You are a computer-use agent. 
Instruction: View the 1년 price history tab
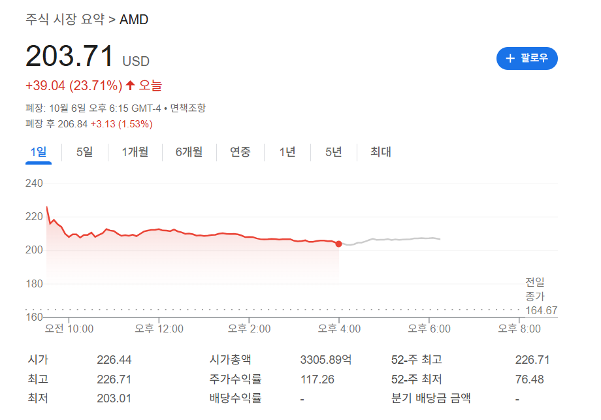click(287, 152)
